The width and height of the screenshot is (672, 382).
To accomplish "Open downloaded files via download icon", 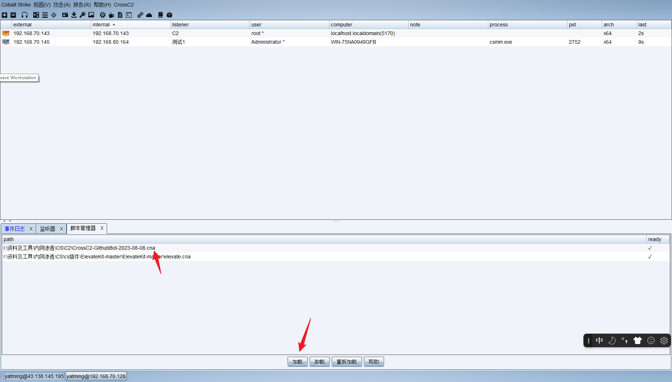I will coord(74,15).
